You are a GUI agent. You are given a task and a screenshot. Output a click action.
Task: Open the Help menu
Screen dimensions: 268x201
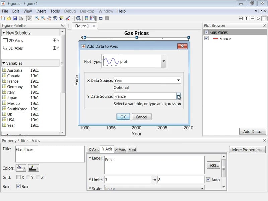(121, 11)
